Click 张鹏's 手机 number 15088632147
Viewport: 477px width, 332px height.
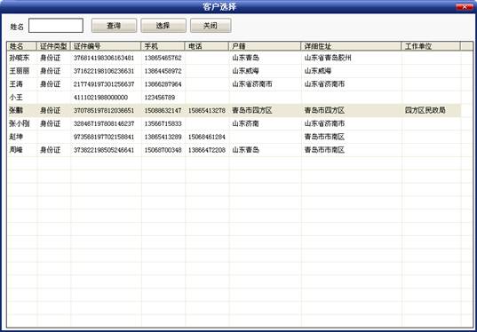(163, 110)
